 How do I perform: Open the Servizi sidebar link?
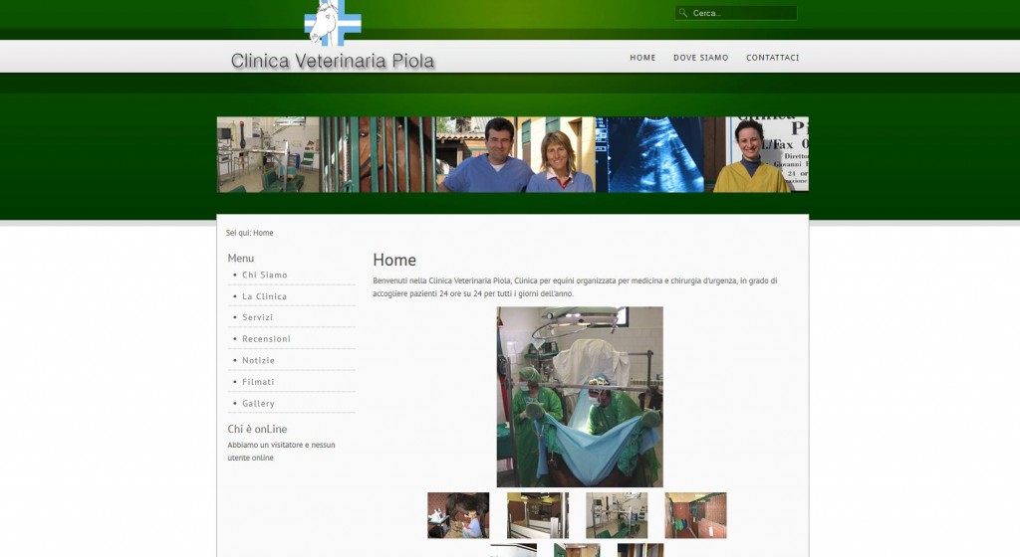(257, 317)
